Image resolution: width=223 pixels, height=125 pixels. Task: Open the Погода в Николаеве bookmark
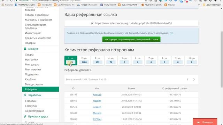coord(87,5)
